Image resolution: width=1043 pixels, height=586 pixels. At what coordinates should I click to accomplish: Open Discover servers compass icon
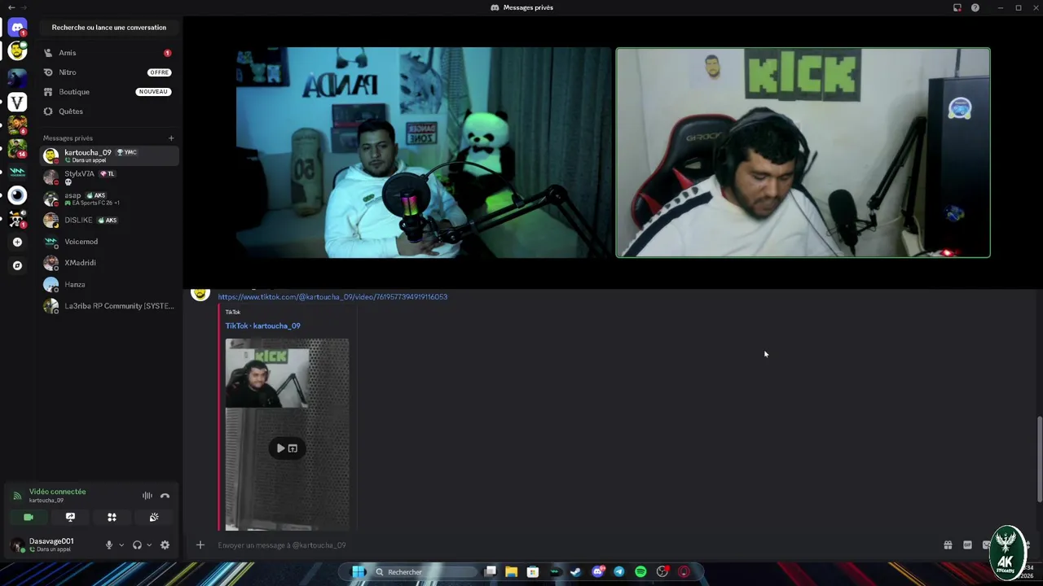[x=17, y=265]
